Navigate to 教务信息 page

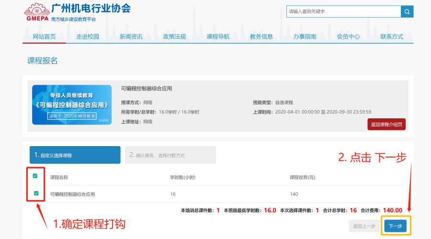point(261,37)
